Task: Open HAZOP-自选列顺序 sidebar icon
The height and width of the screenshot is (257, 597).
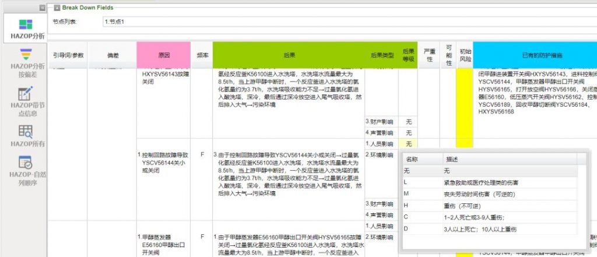Action: pyautogui.click(x=25, y=163)
